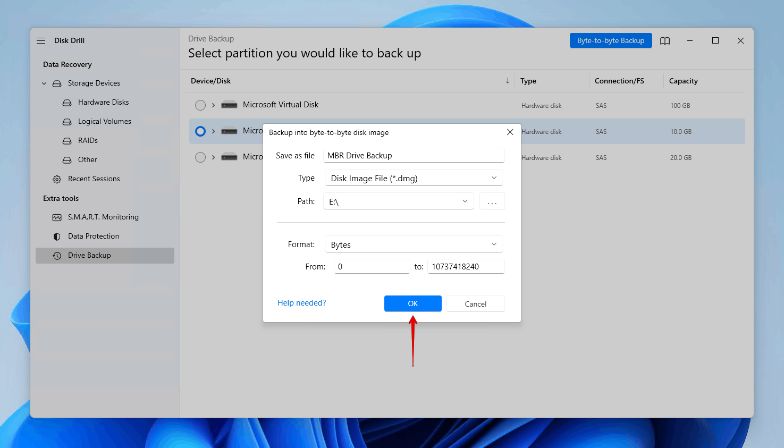Collapse the Storage Devices tree

click(x=44, y=83)
